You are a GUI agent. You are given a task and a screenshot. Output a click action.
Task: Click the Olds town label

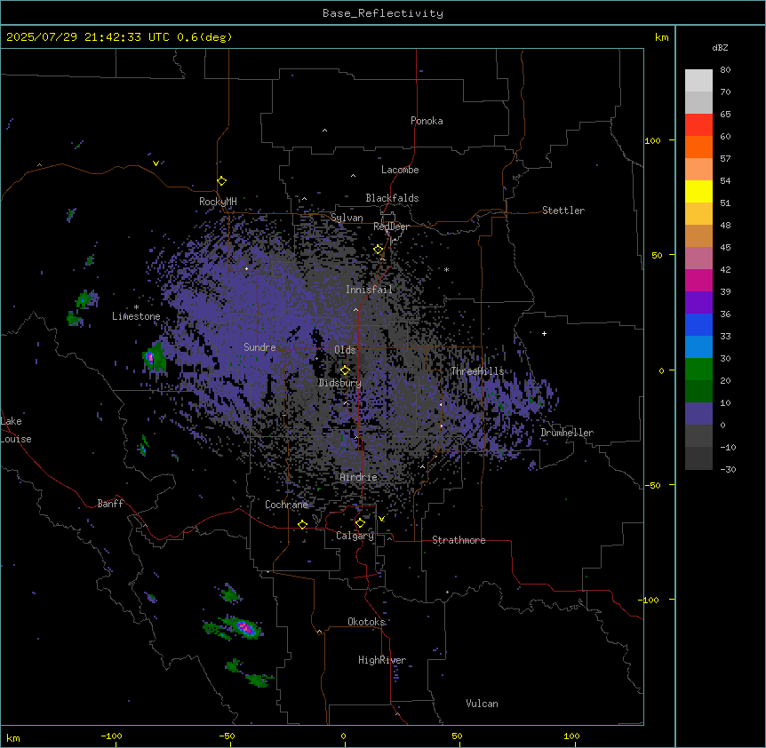pyautogui.click(x=345, y=350)
